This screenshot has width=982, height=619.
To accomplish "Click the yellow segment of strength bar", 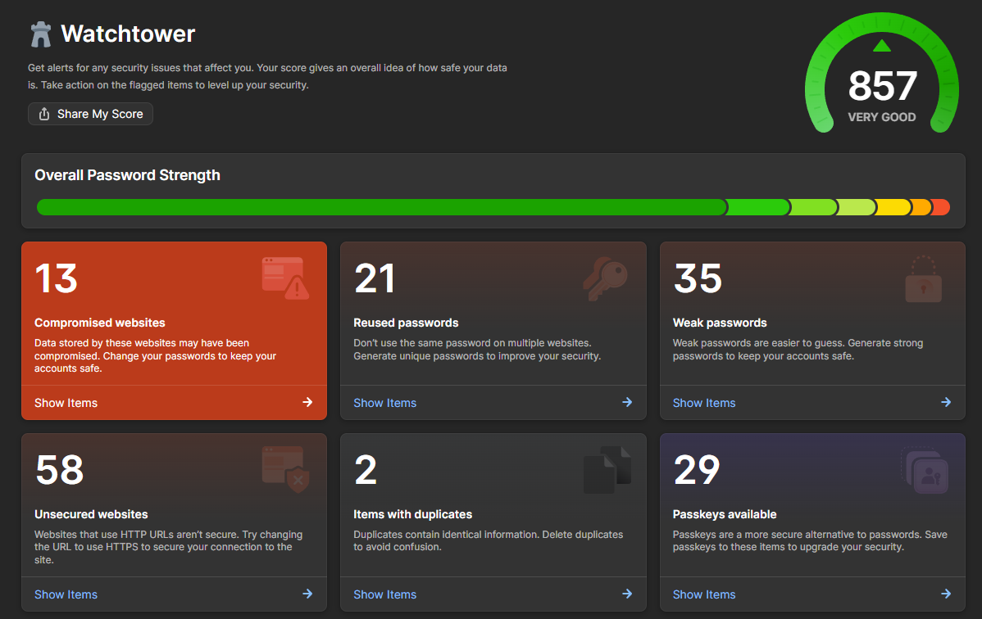I will click(x=893, y=207).
